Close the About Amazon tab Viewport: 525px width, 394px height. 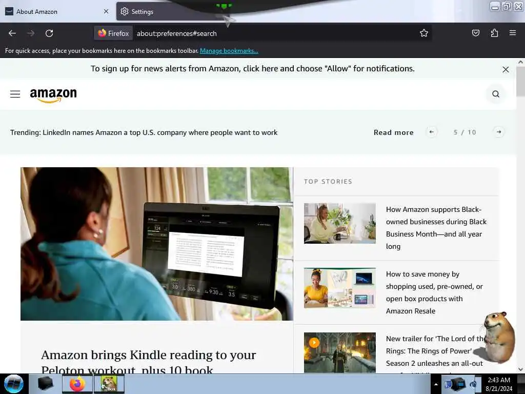[106, 11]
